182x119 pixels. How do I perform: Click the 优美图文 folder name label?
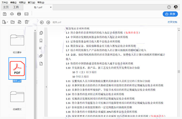17,109
